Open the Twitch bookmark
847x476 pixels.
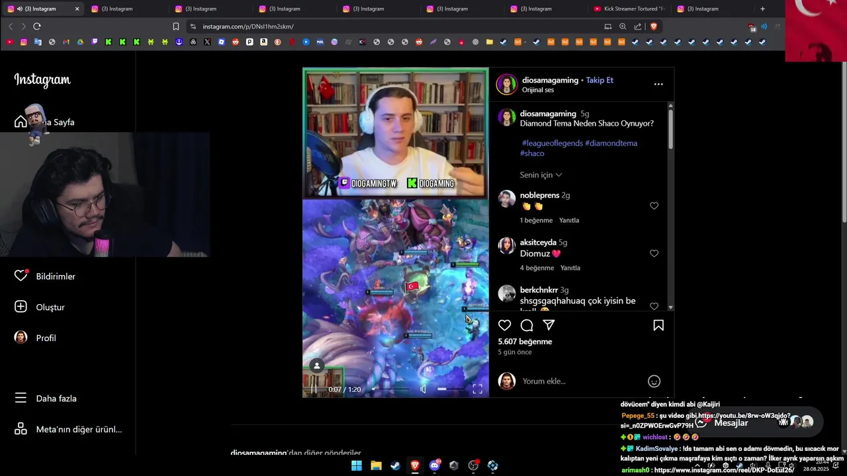(95, 42)
